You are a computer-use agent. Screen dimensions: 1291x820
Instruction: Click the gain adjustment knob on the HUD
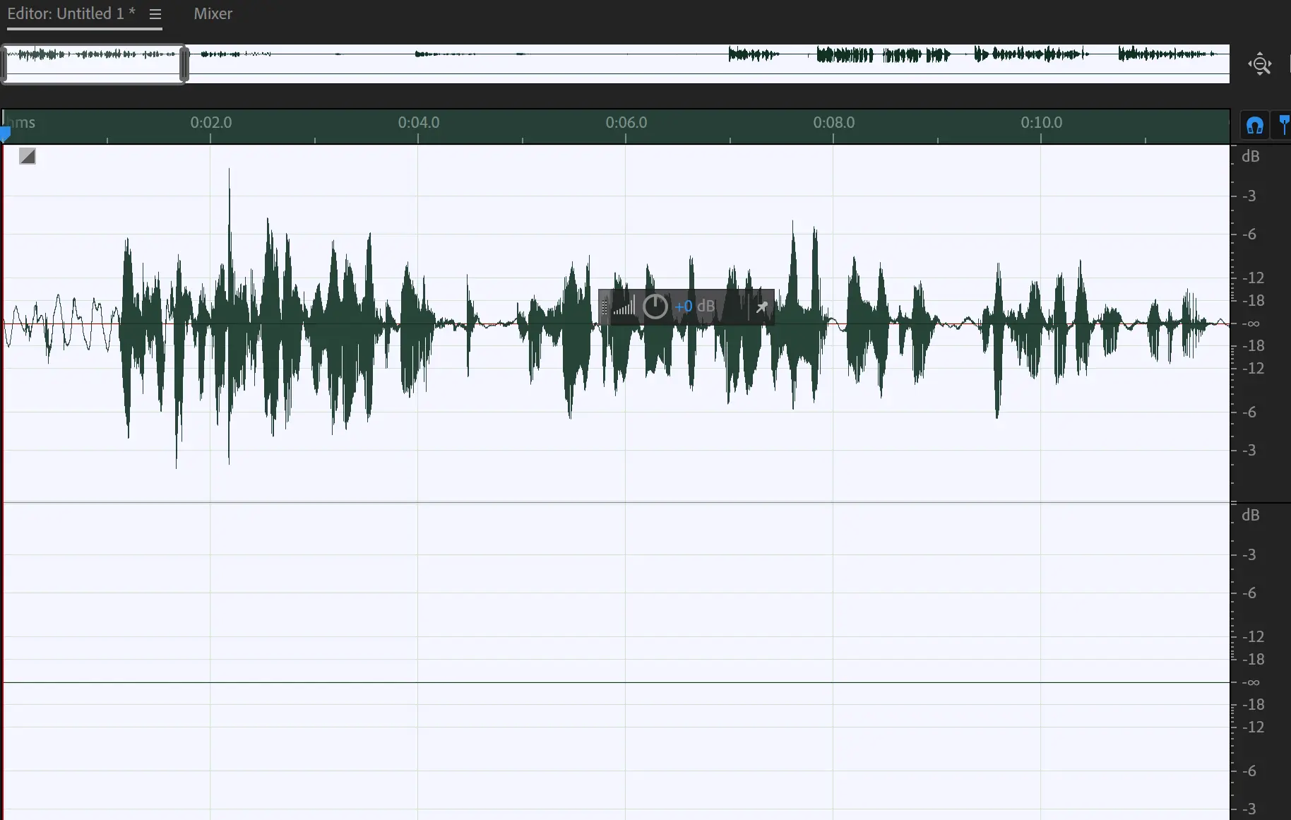[x=655, y=307]
